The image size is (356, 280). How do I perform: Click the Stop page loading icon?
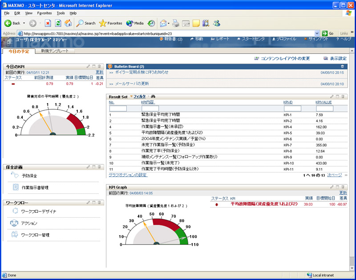click(48, 23)
